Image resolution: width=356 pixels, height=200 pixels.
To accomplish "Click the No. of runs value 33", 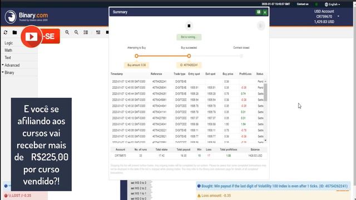I will click(141, 156).
